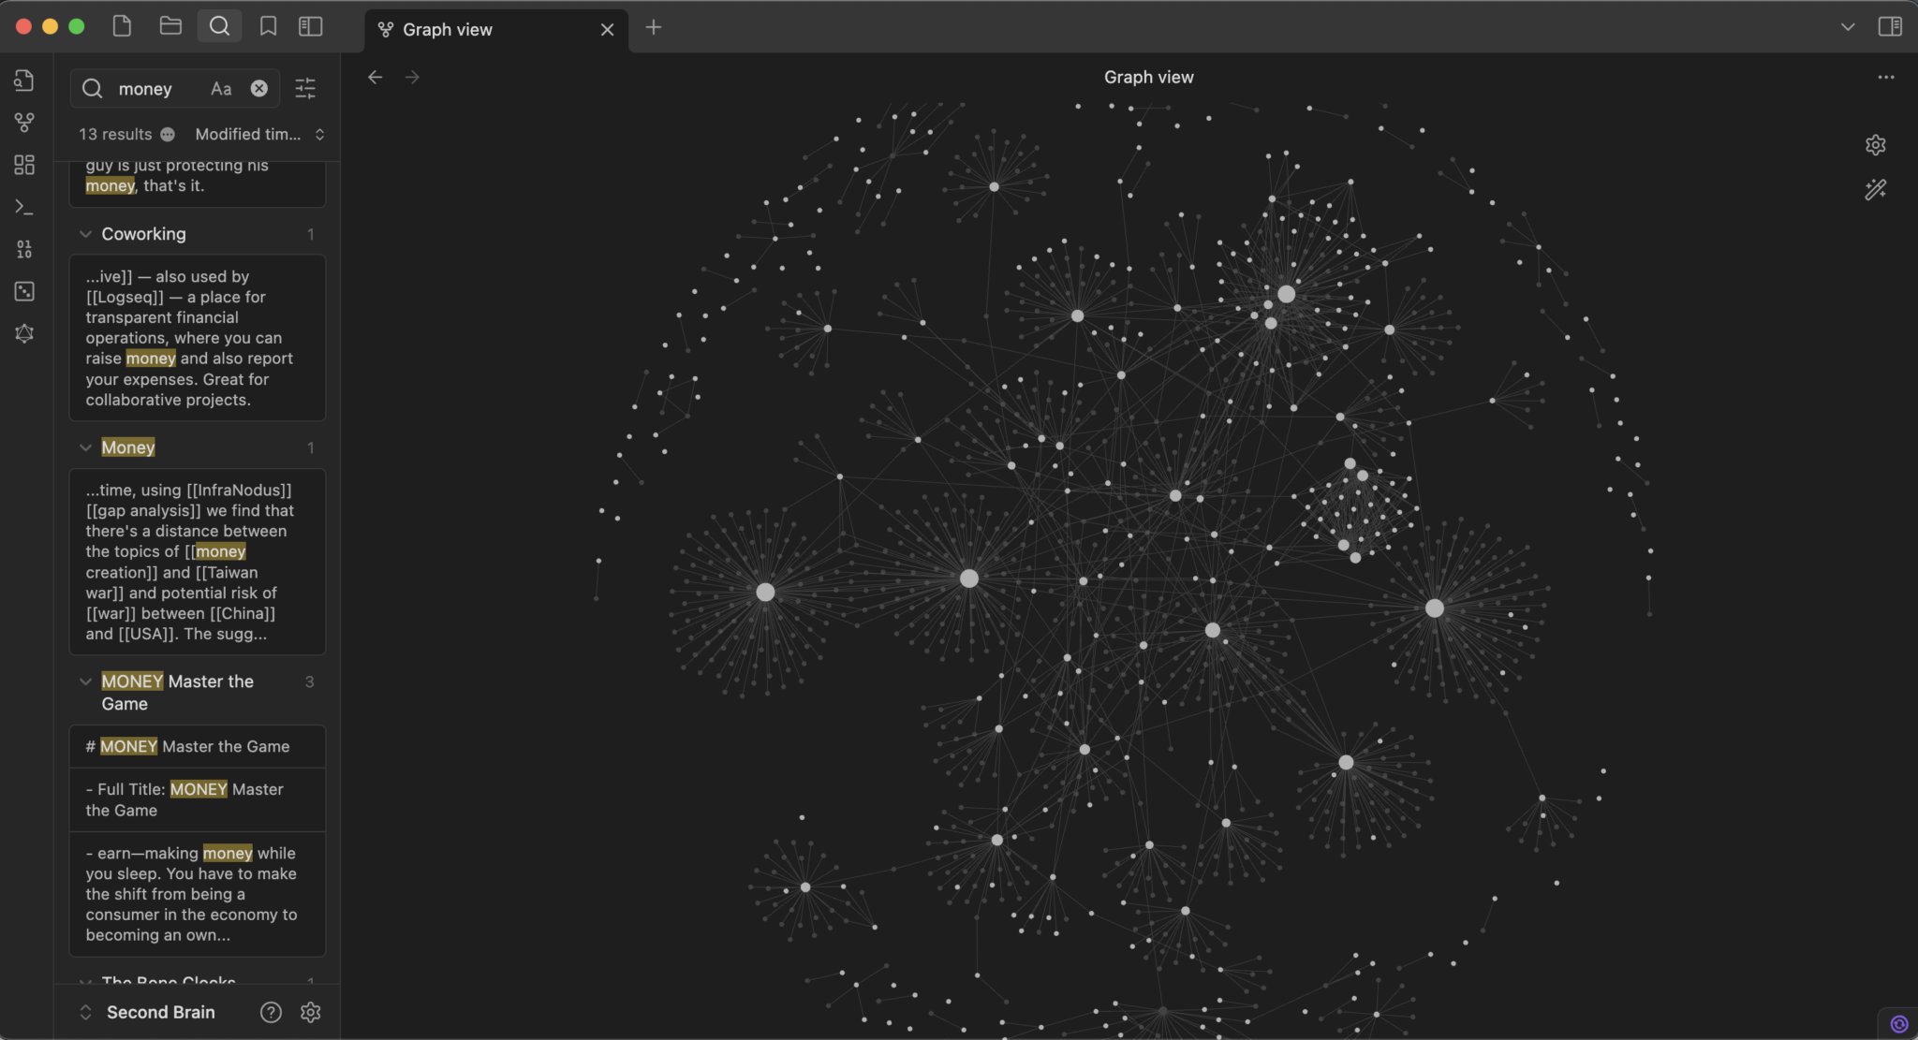Open '# MONEY Master the Game' match
Viewport: 1918px width, 1040px height.
click(198, 746)
